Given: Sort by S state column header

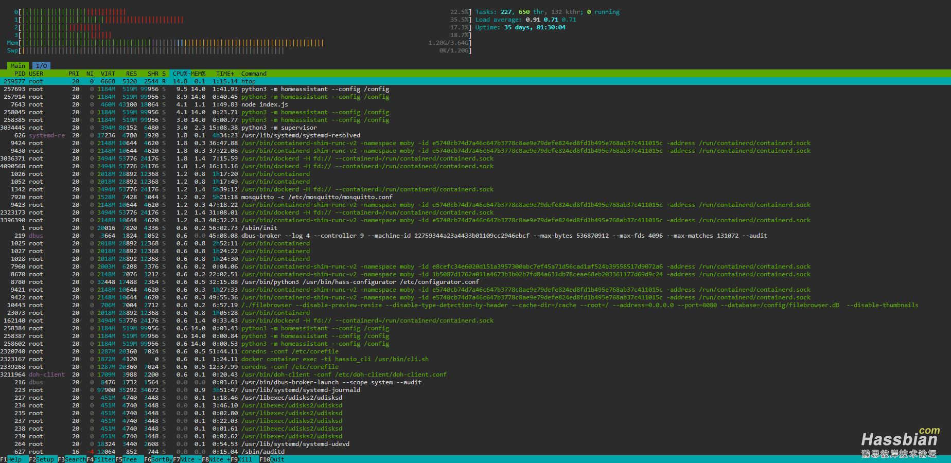Looking at the screenshot, I should (x=164, y=74).
